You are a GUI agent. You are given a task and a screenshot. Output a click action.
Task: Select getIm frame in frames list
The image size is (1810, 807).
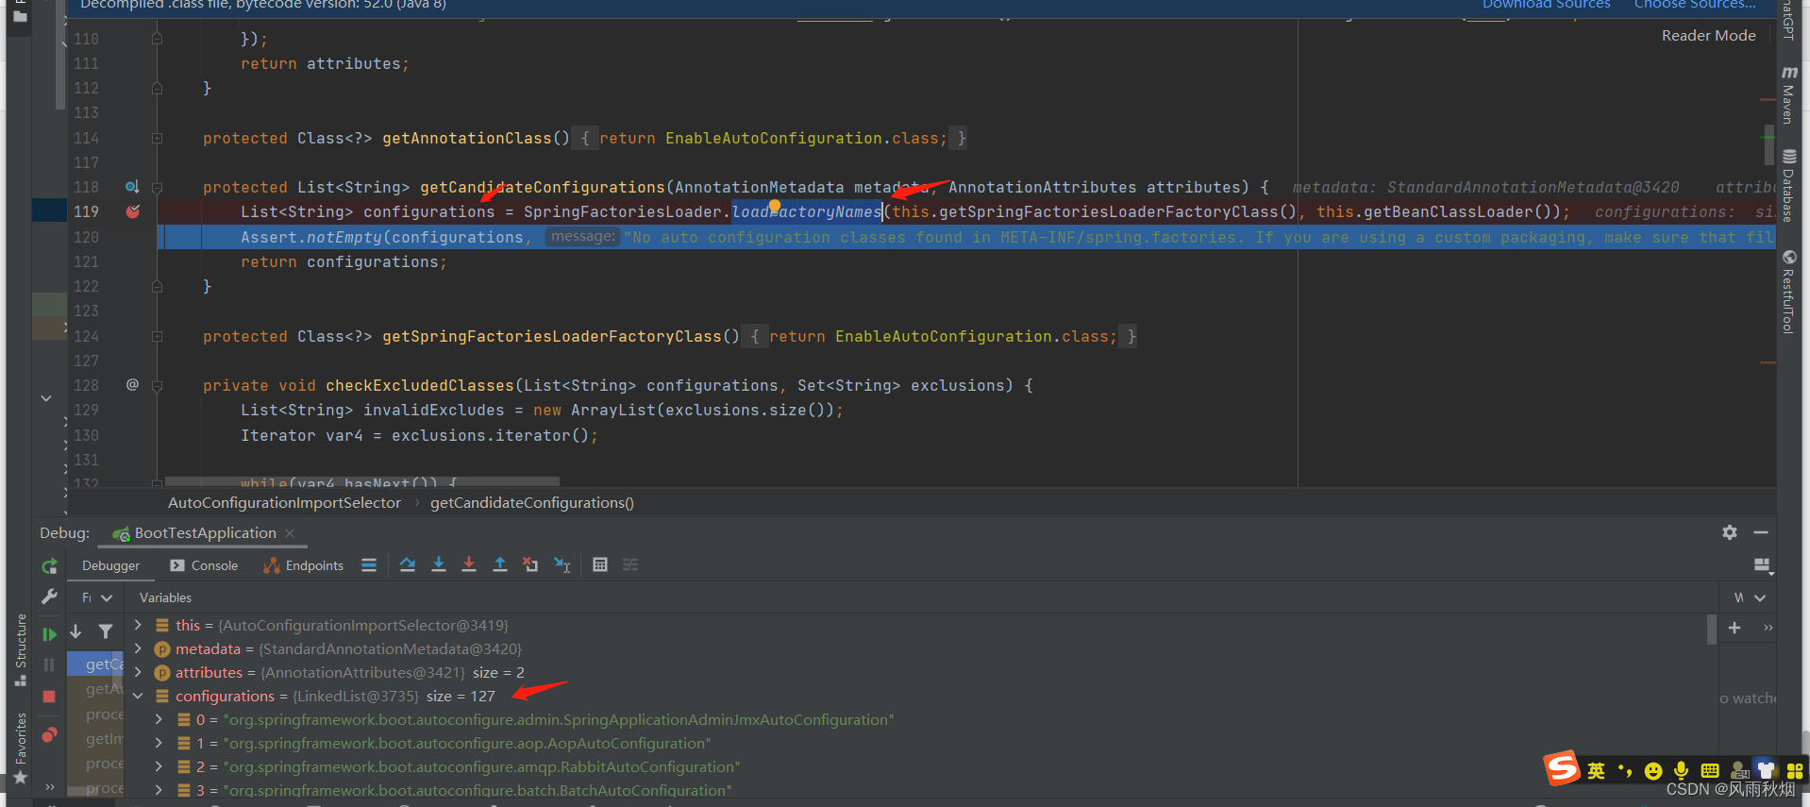pos(95,739)
